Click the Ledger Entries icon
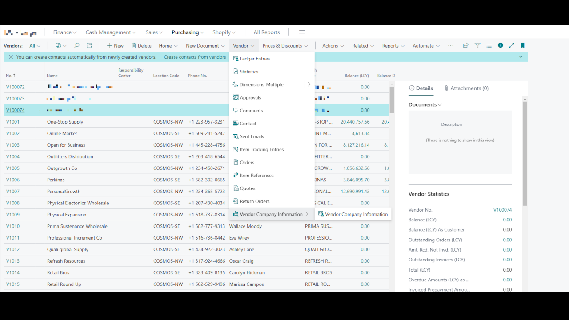Viewport: 569px width, 320px height. [x=236, y=59]
